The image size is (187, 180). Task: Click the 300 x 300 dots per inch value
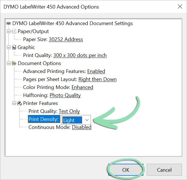(80, 55)
